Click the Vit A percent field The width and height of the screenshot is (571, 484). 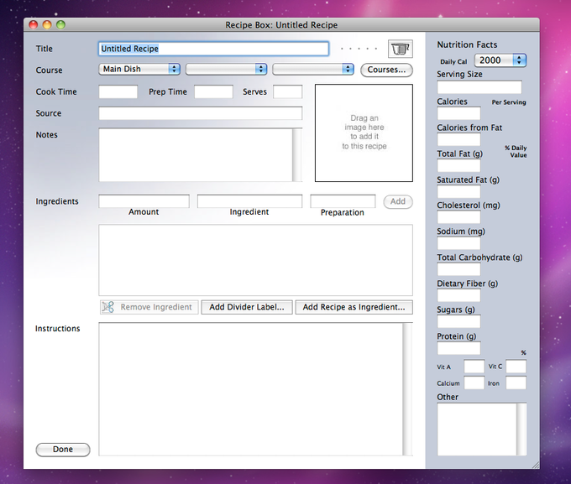coord(474,367)
